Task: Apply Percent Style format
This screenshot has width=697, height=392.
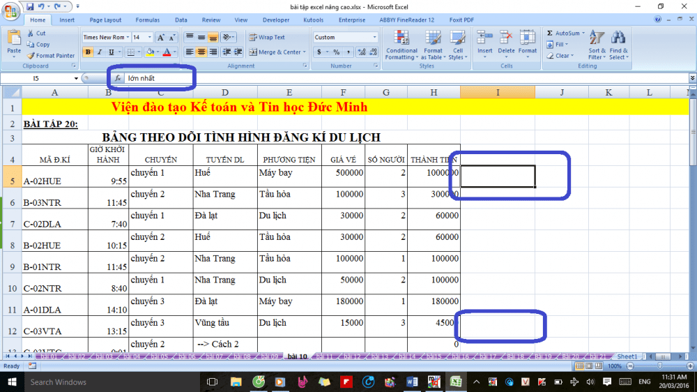Action: (x=337, y=52)
